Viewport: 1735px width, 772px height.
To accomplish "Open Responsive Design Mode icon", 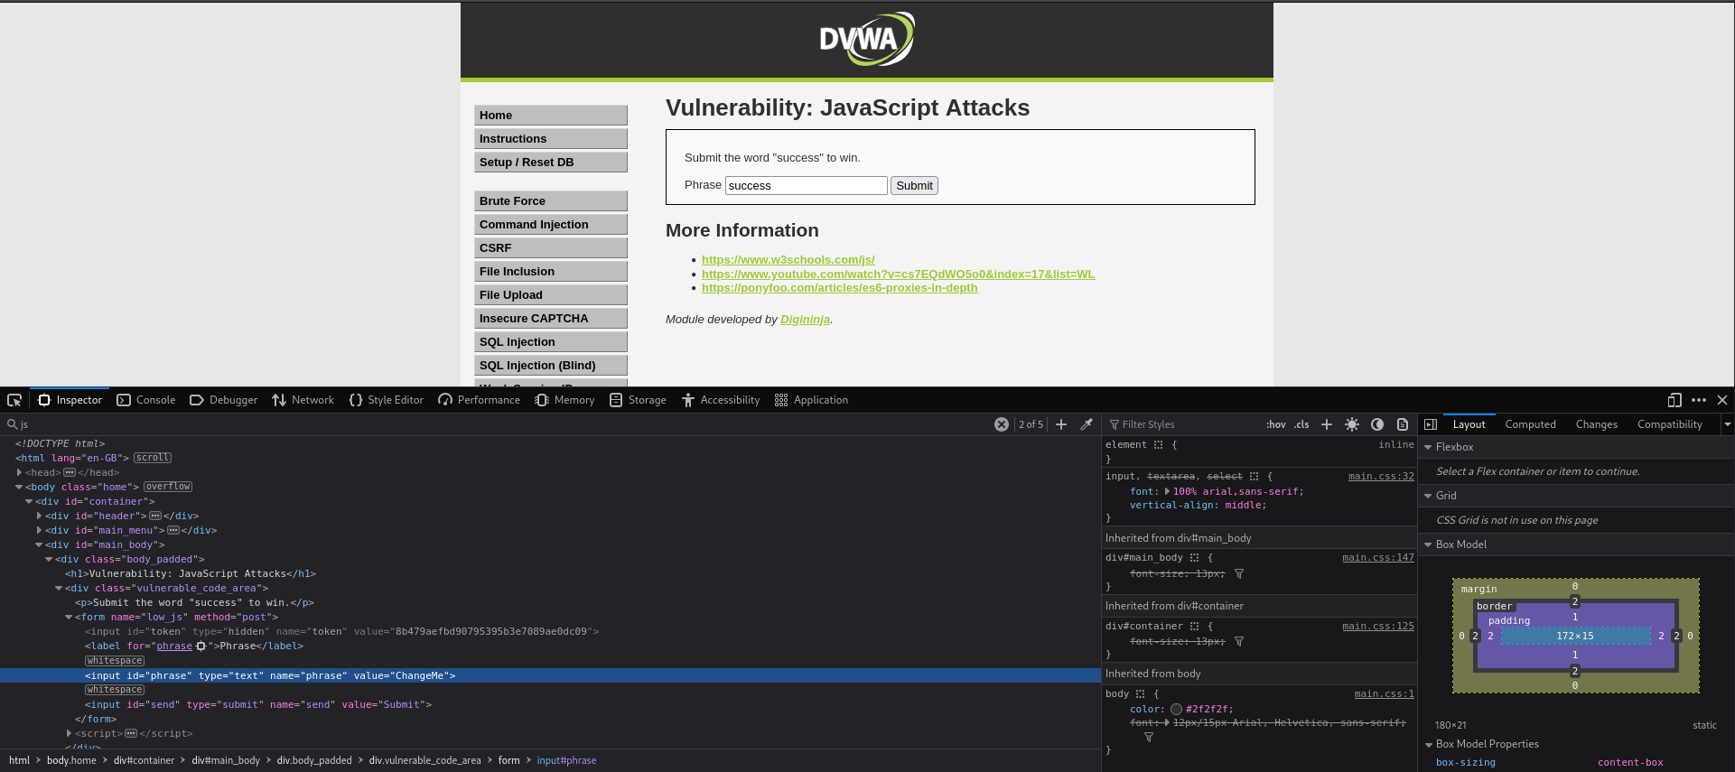I will (1674, 400).
